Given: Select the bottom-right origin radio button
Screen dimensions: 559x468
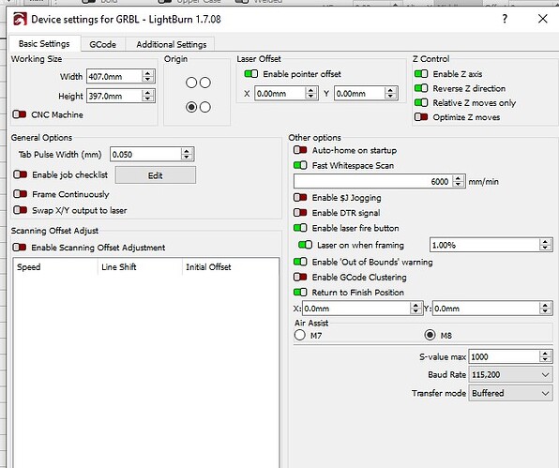Looking at the screenshot, I should [205, 107].
